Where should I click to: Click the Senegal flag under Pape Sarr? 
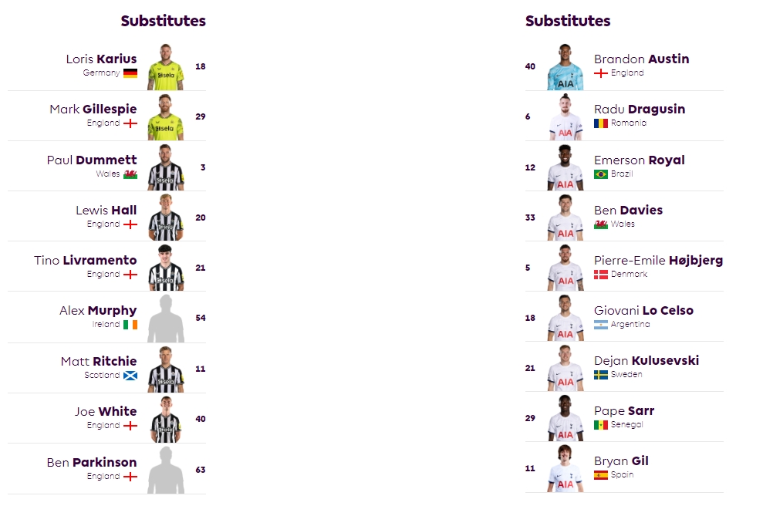click(601, 425)
